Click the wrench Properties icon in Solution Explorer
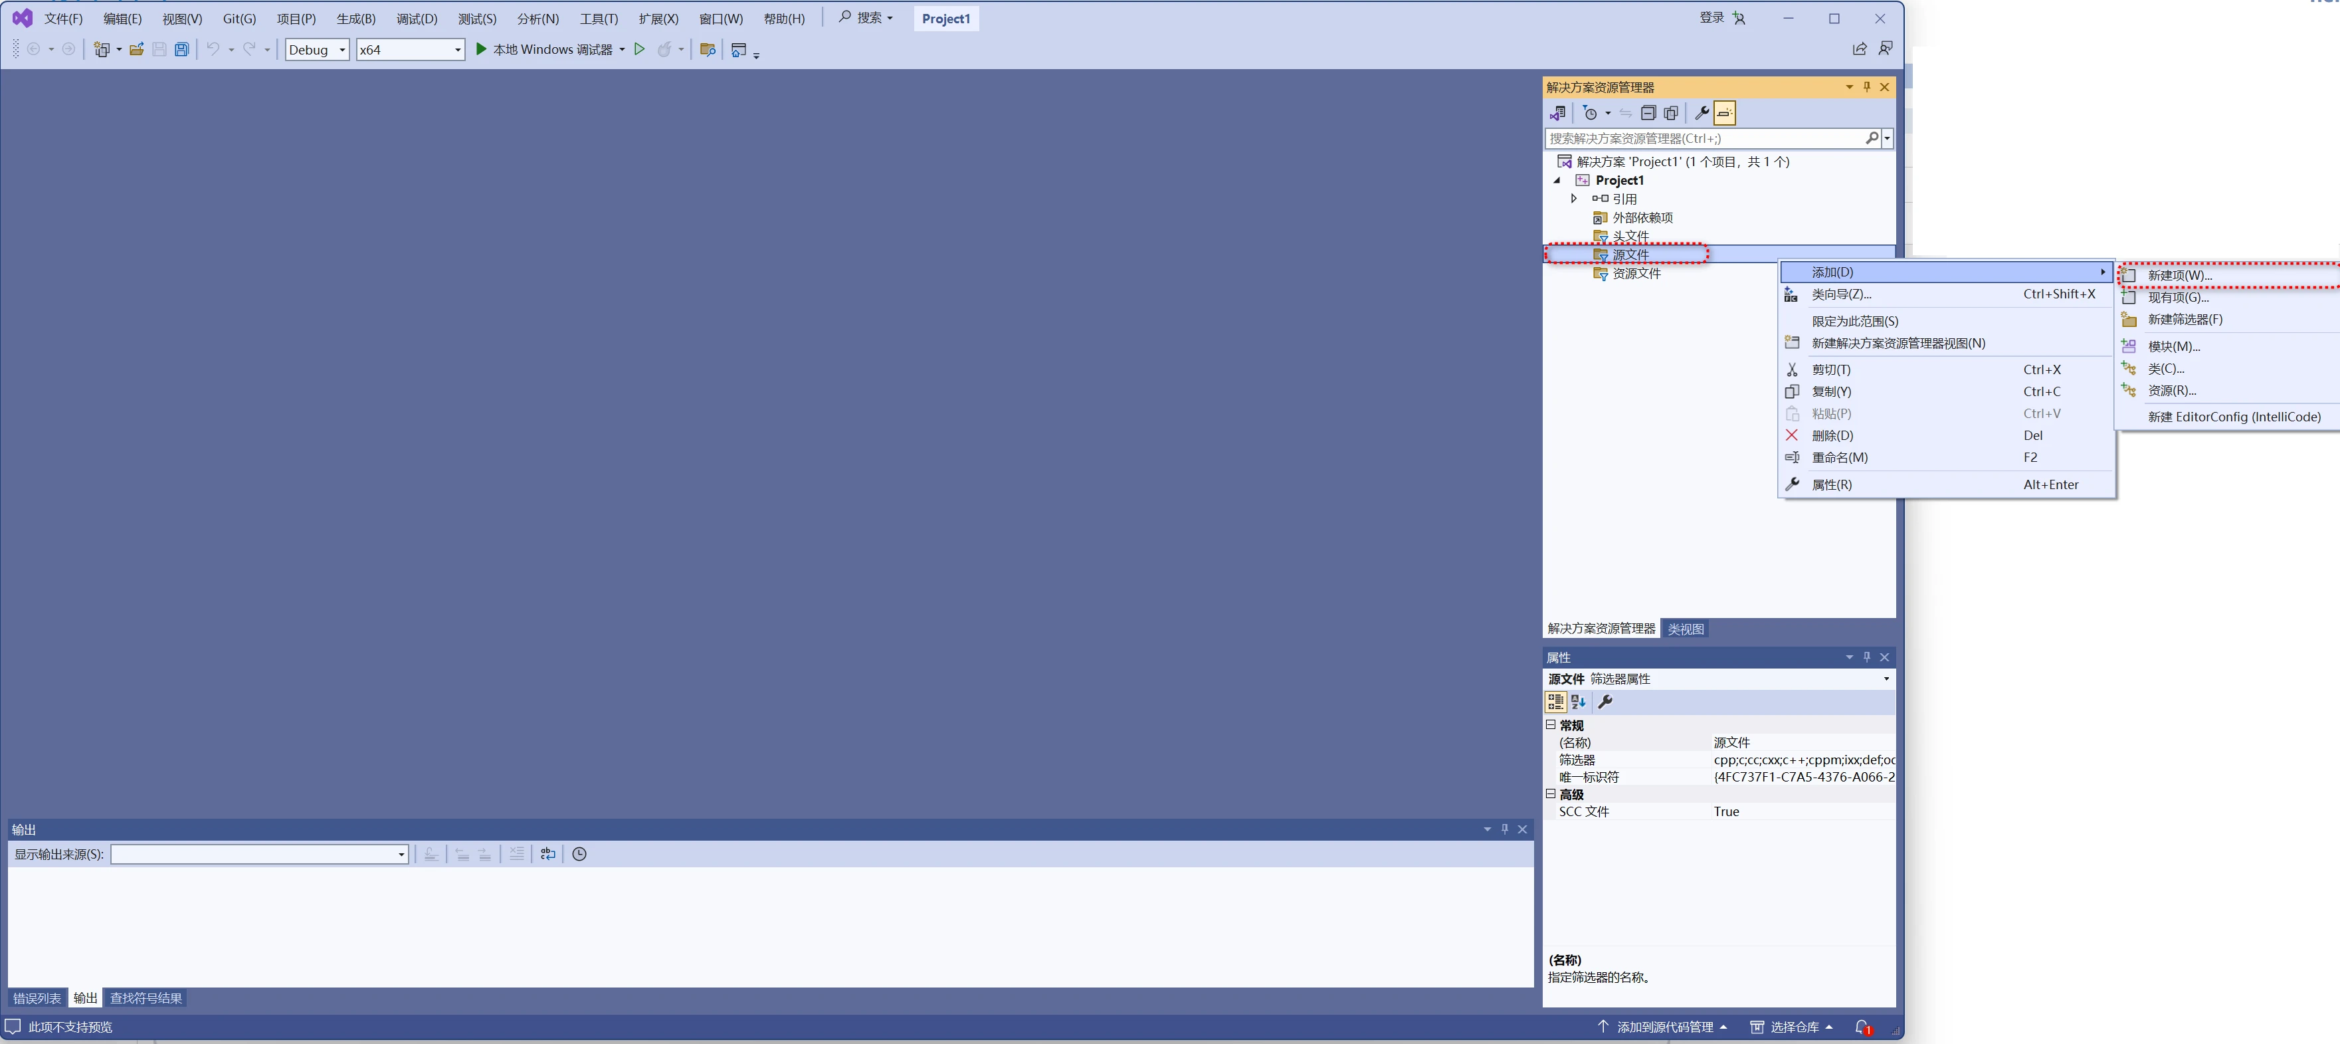The height and width of the screenshot is (1044, 2340). coord(1702,114)
